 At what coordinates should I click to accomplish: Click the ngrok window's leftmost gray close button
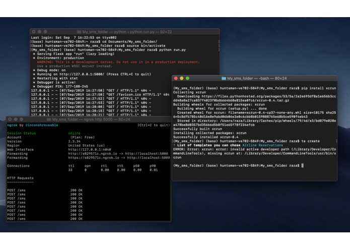point(10,119)
